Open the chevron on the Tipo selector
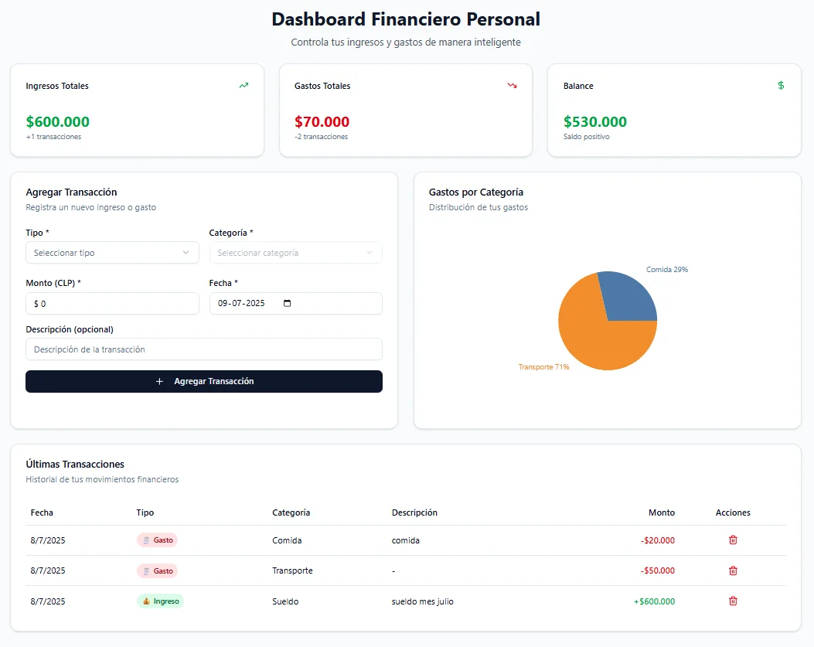Viewport: 814px width, 647px height. (x=186, y=253)
